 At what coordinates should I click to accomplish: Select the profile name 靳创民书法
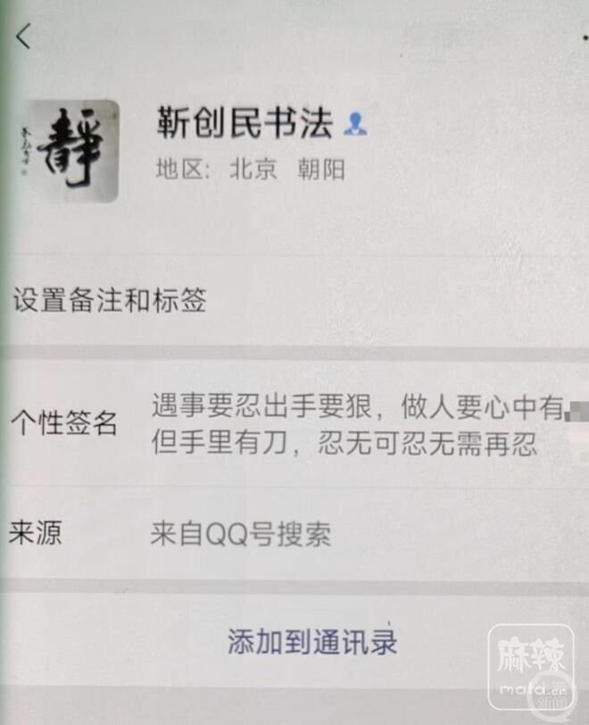click(x=245, y=123)
